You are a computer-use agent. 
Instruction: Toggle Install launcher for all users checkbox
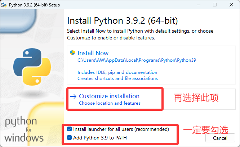[69, 129]
